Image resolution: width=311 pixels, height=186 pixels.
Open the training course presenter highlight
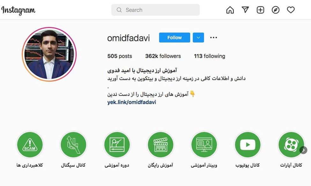coord(117,145)
